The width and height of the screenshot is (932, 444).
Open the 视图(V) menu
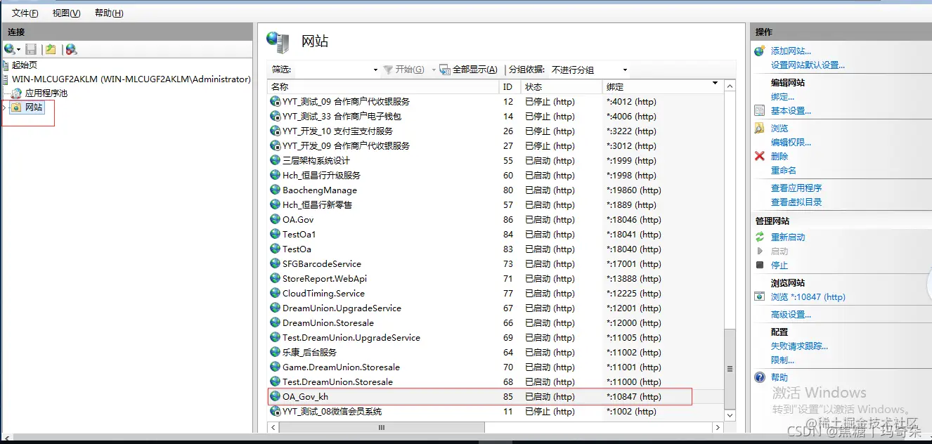[65, 12]
